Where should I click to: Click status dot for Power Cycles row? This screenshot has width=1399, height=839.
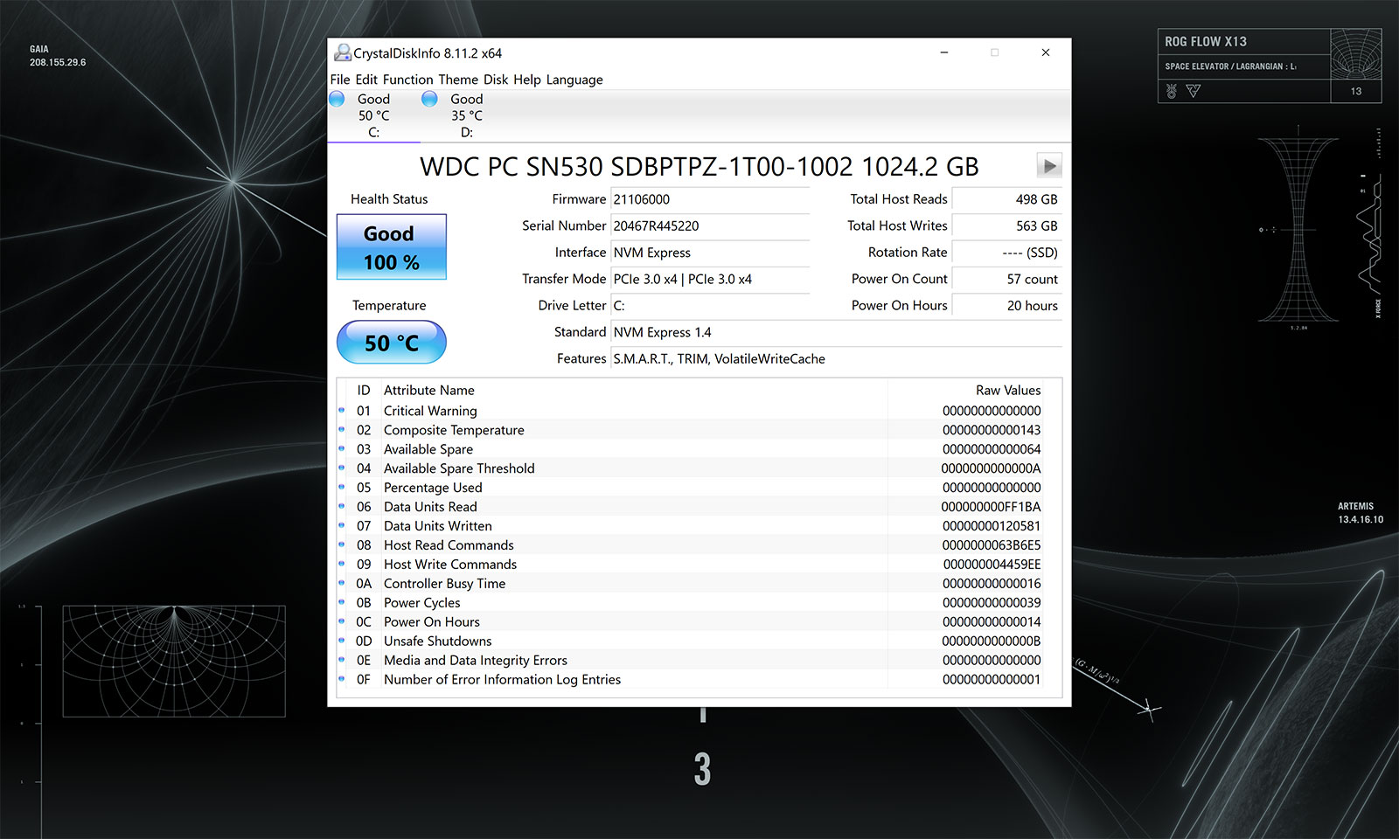pos(342,602)
